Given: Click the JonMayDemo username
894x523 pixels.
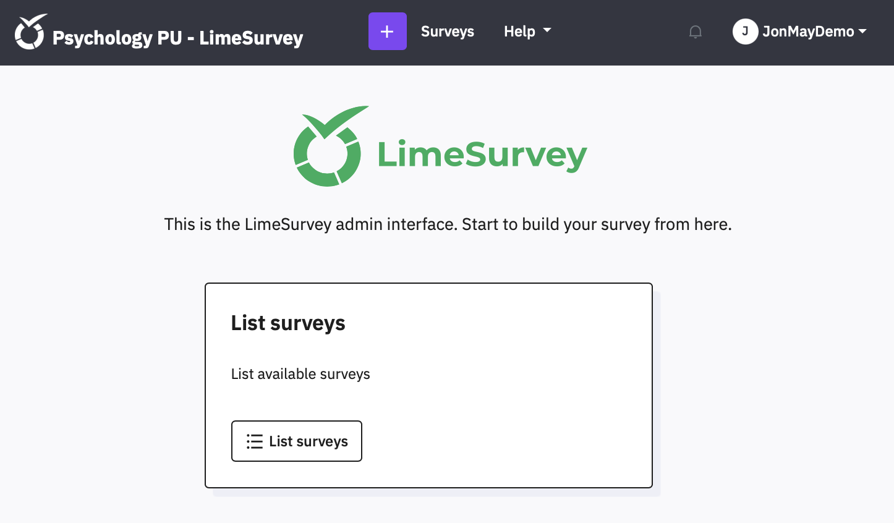Looking at the screenshot, I should click(x=808, y=32).
